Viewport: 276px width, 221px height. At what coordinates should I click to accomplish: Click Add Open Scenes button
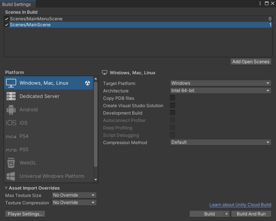click(251, 62)
